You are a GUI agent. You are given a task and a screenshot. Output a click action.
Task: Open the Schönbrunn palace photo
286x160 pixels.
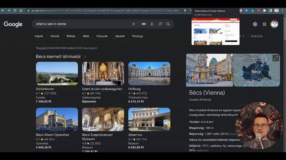(57, 73)
